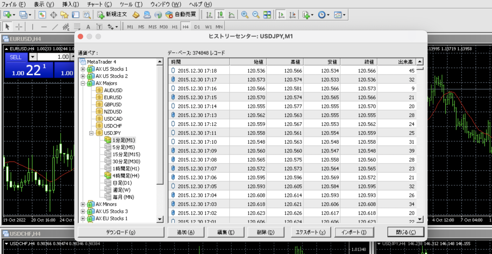Click the インポート (I) button
492x254 pixels.
coord(354,232)
